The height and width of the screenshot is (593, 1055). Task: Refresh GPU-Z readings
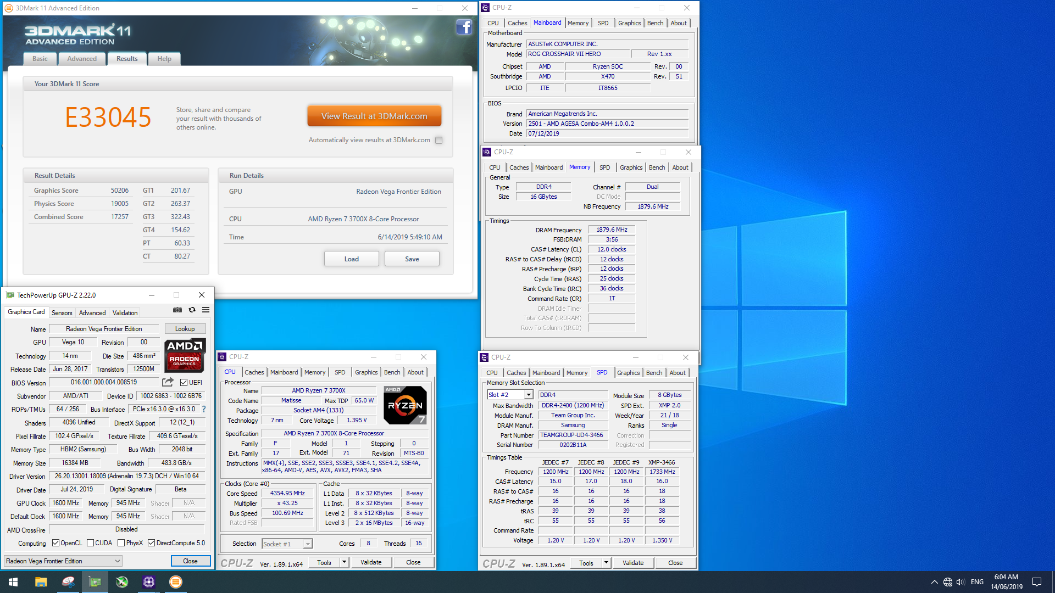pyautogui.click(x=192, y=310)
